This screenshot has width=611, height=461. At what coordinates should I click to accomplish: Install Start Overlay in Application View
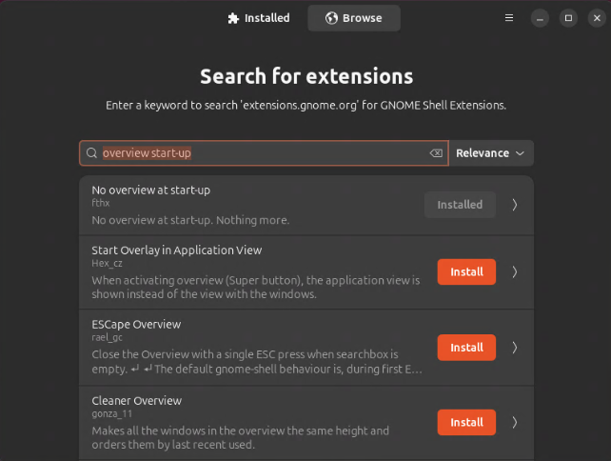[466, 271]
